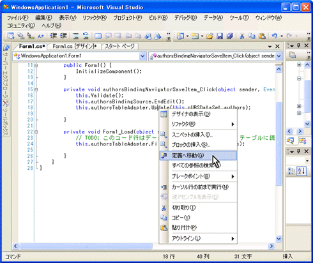This screenshot has height=263, width=313.
Task: Click the Solution Explorer scrollbar down arrow
Action: pos(307,124)
